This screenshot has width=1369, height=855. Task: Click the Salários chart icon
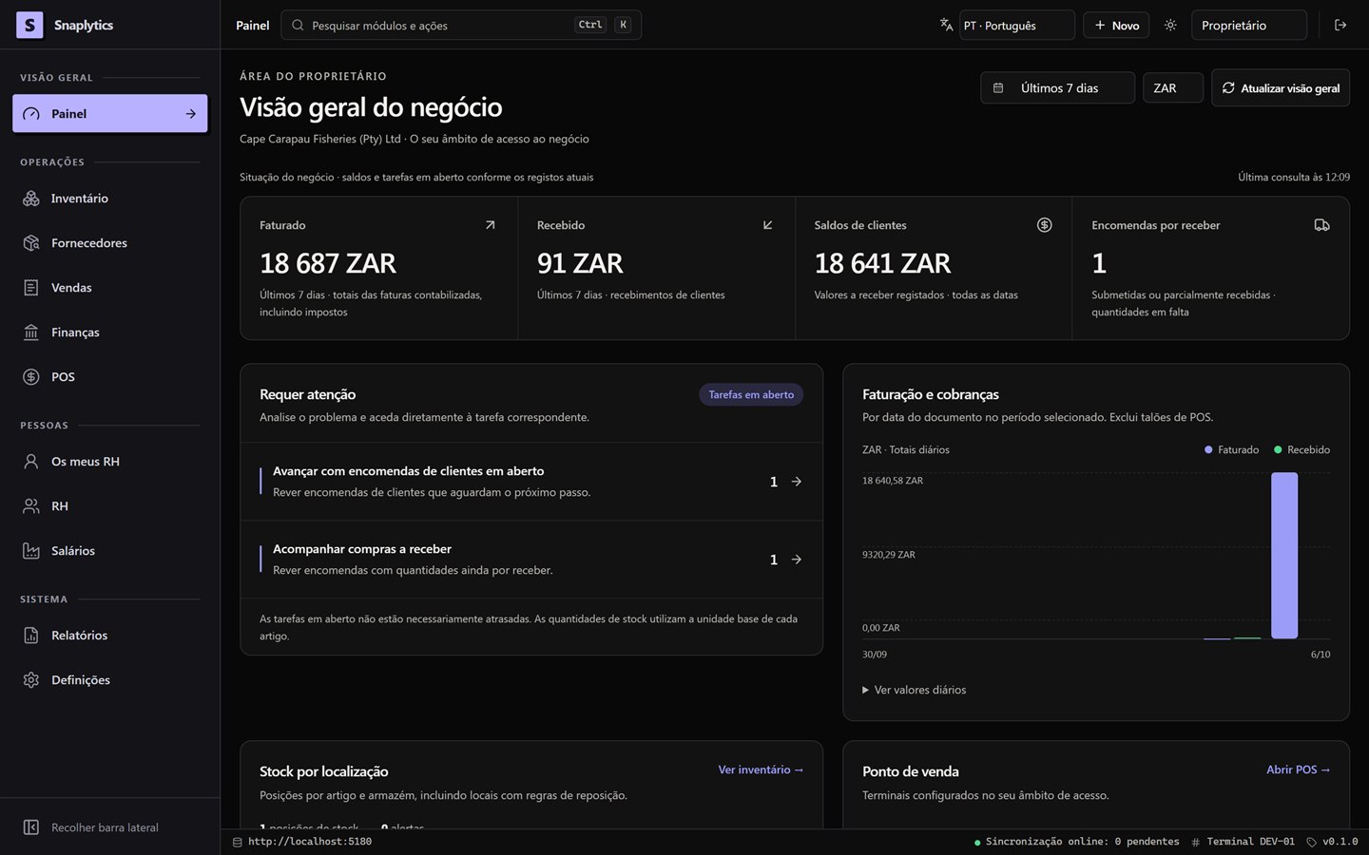(31, 551)
